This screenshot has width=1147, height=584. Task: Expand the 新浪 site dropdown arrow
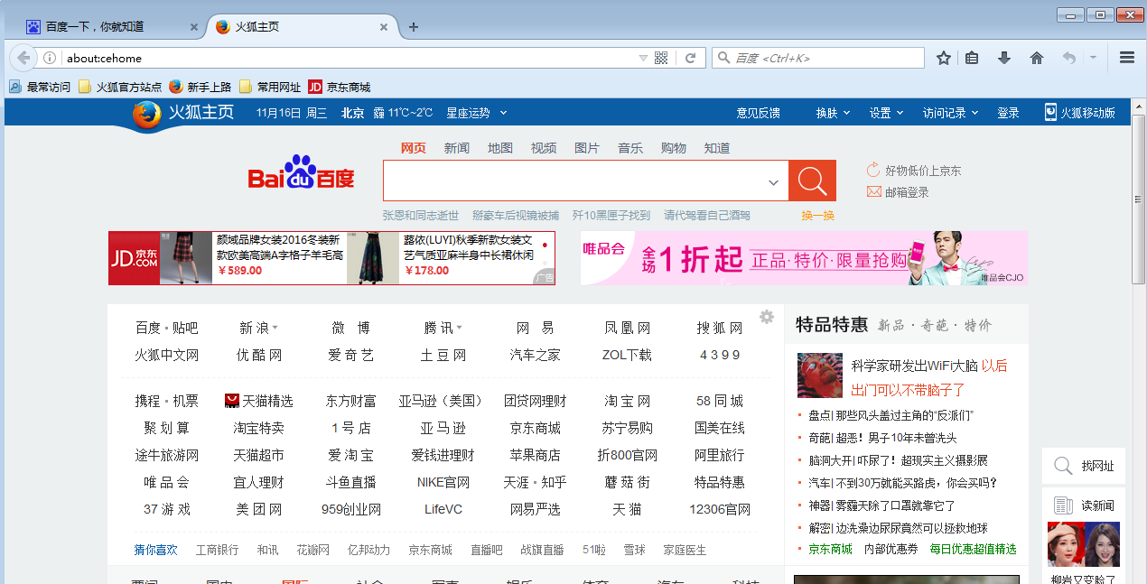pos(275,328)
